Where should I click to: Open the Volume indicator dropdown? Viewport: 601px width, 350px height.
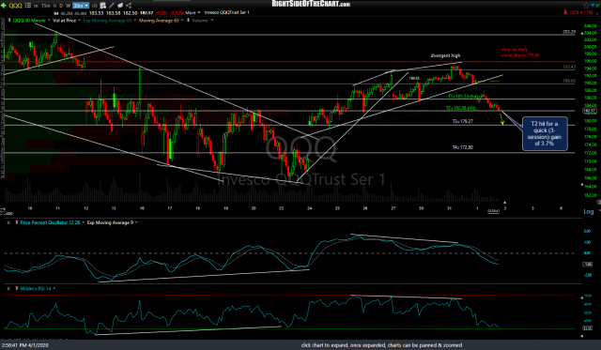(x=212, y=21)
